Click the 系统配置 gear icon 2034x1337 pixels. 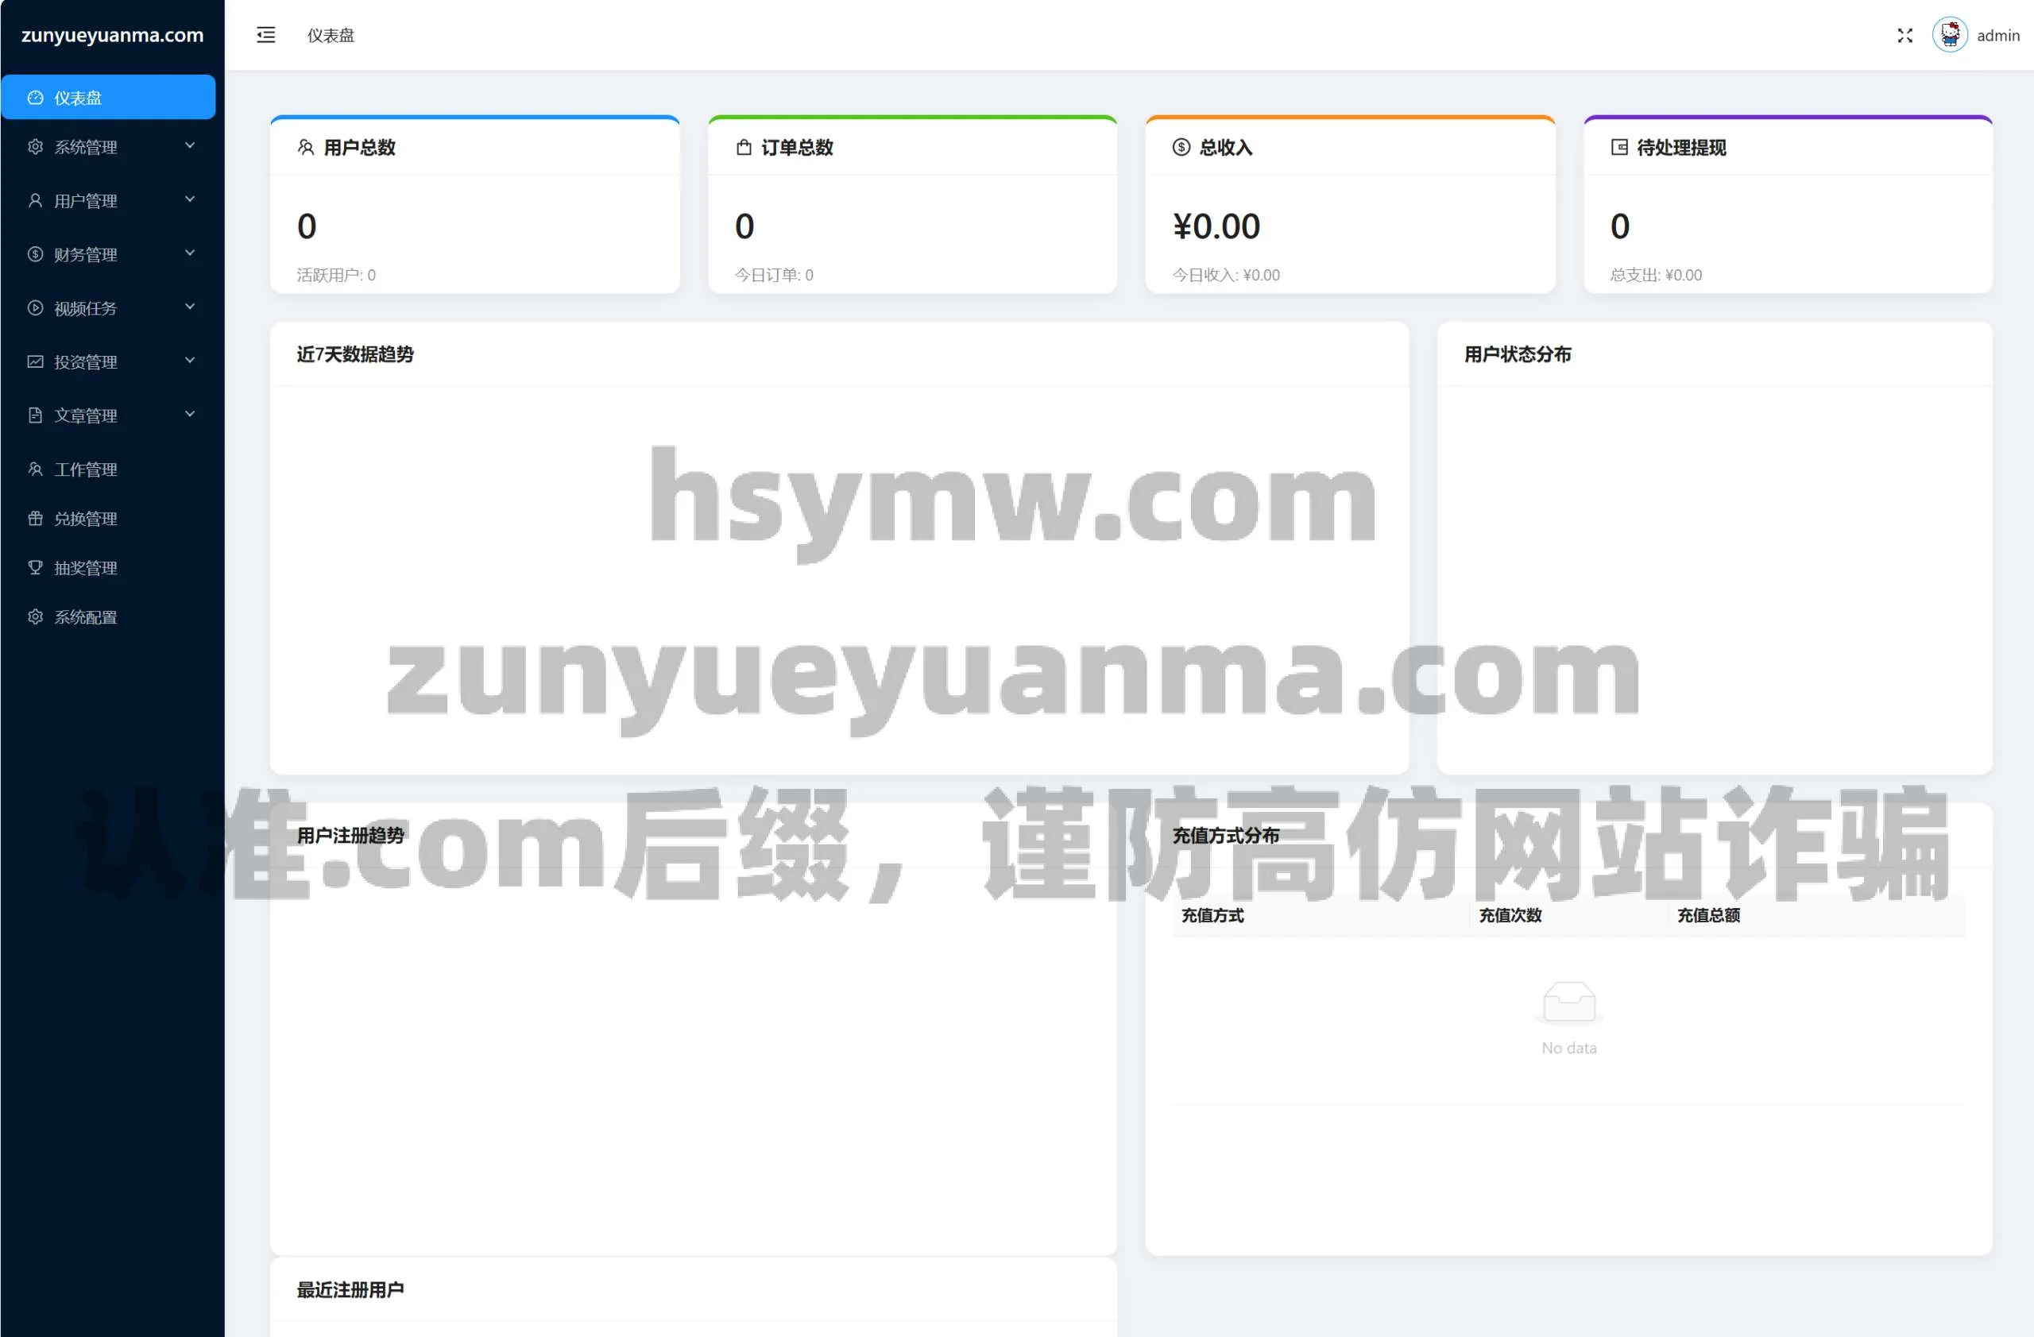coord(35,616)
